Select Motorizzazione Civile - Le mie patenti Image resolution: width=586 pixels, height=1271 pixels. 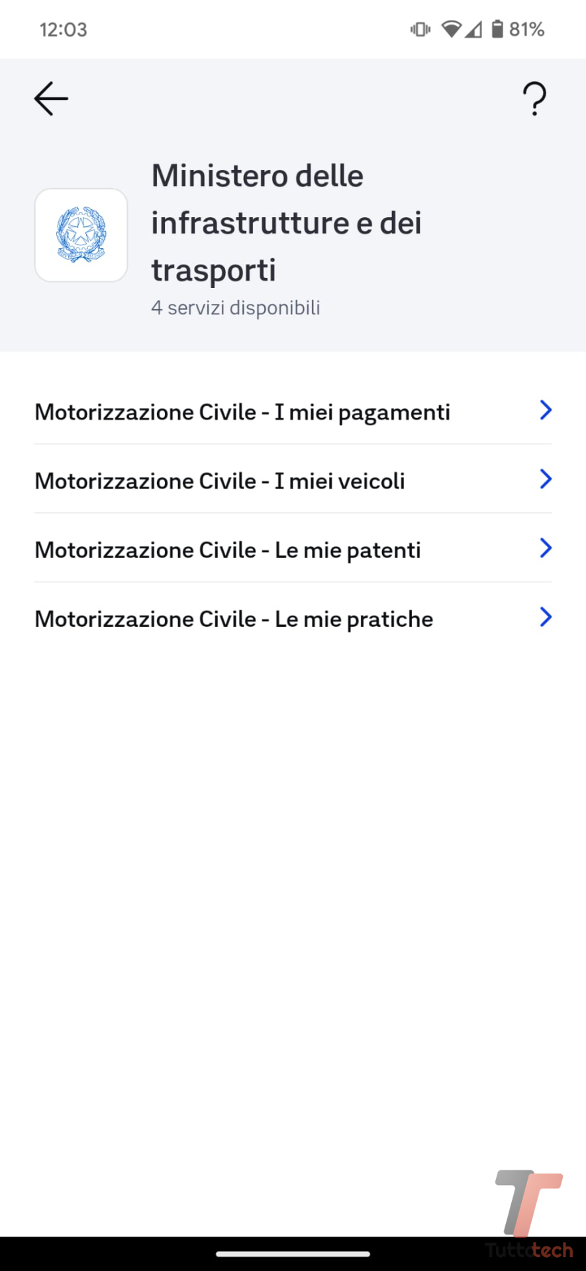[x=228, y=549]
